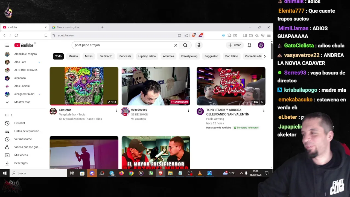Open the account avatar menu

click(261, 45)
